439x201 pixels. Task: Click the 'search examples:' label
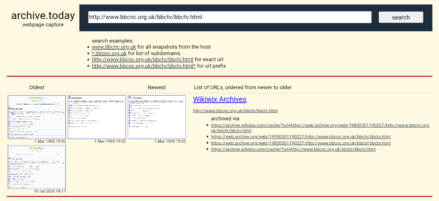click(113, 41)
